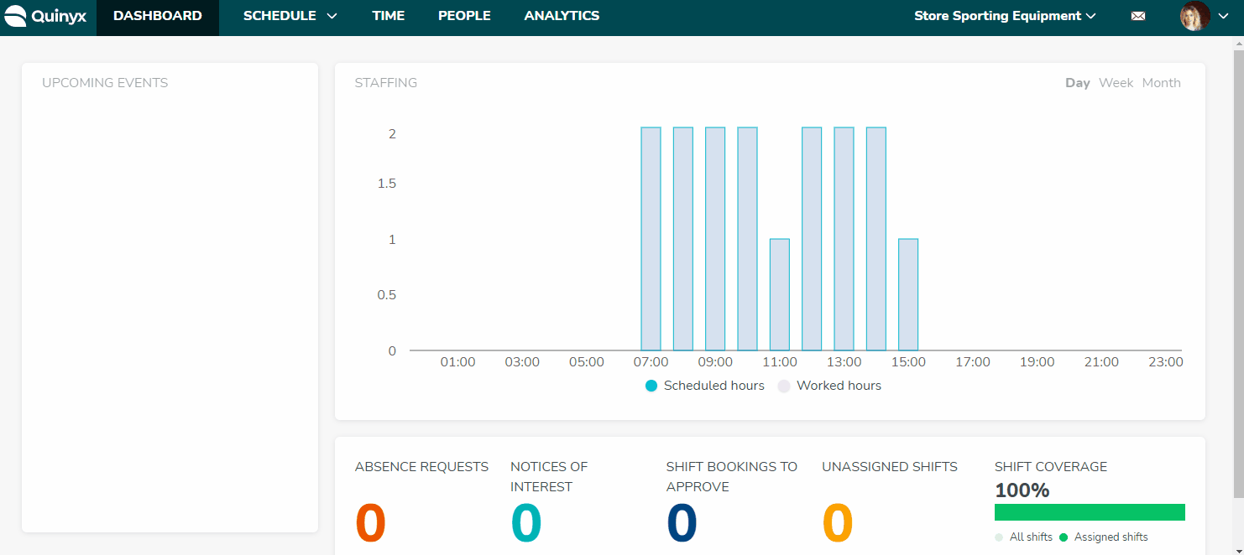The width and height of the screenshot is (1244, 555).
Task: Click the Unassigned Shifts count
Action: tap(838, 523)
